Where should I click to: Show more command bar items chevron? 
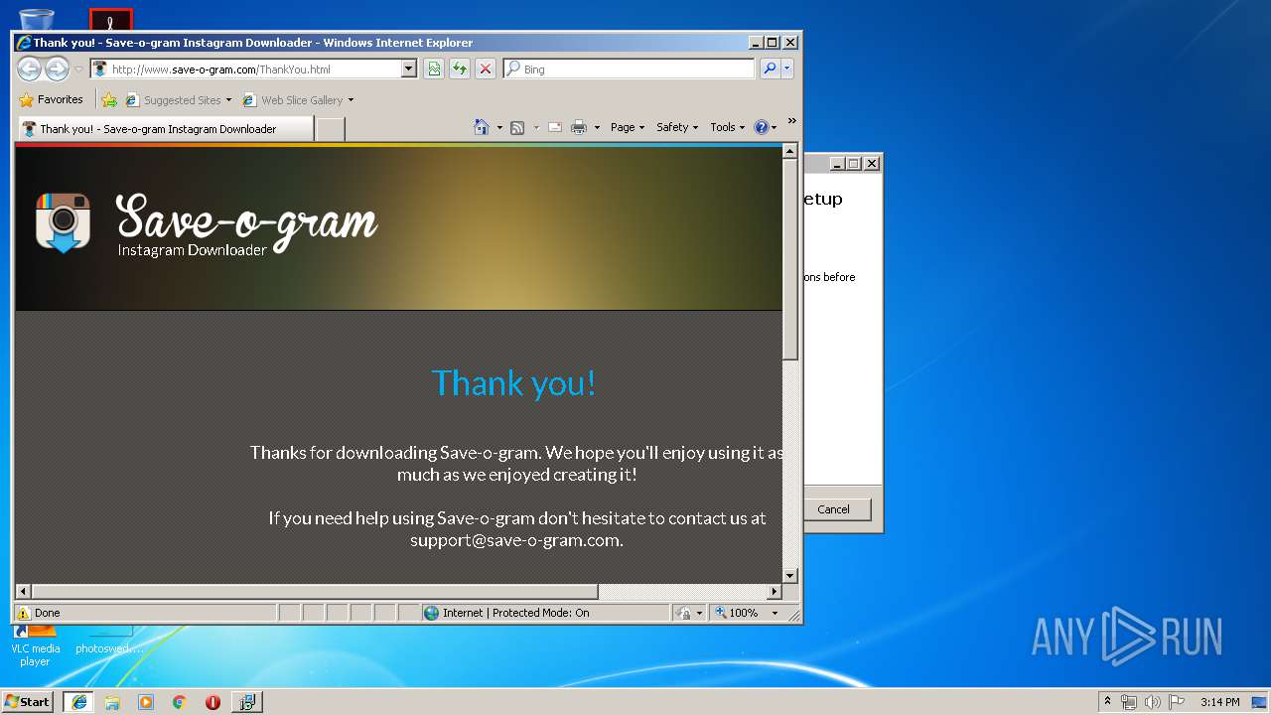pos(791,121)
